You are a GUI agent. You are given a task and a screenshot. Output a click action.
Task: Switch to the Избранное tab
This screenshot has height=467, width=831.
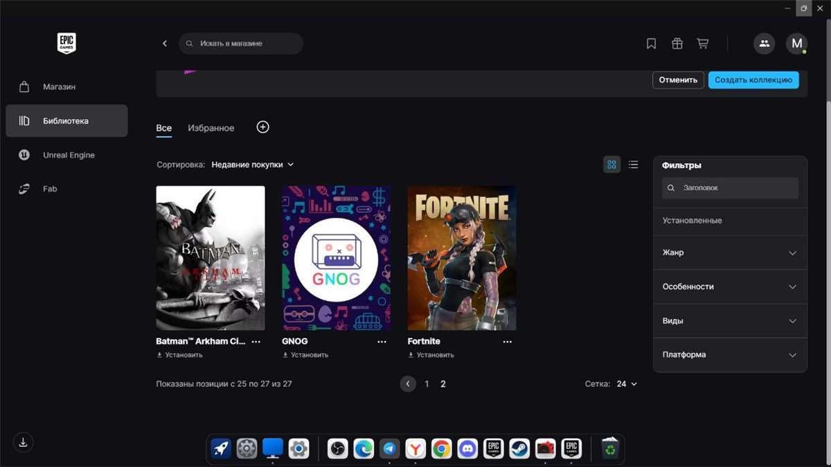(x=211, y=128)
